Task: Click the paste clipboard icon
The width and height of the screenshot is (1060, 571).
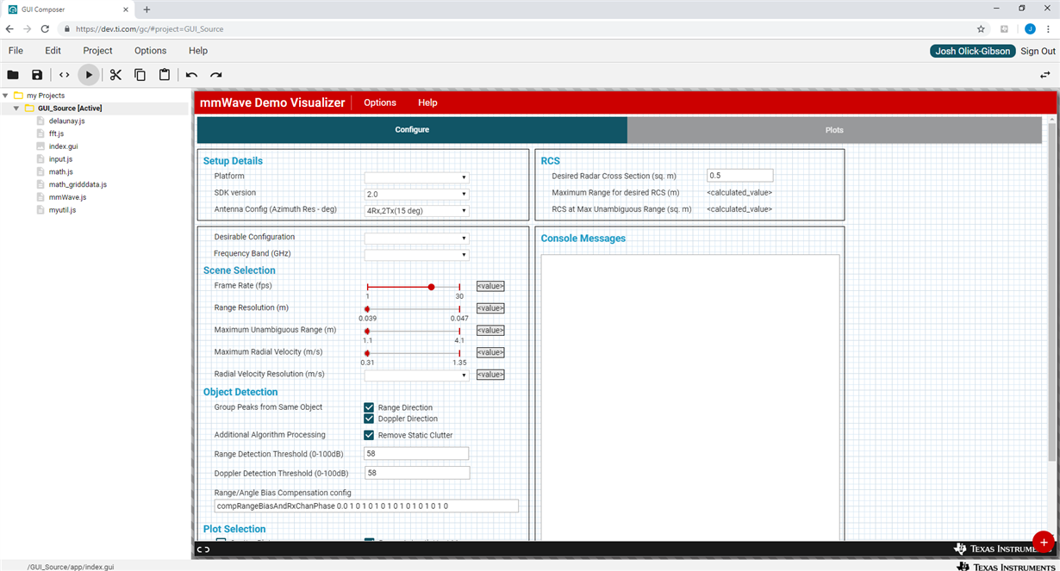Action: click(x=164, y=75)
